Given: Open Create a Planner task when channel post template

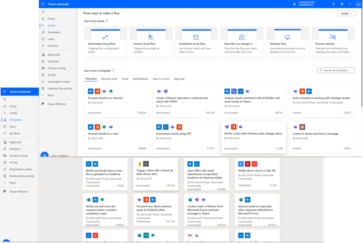Looking at the screenshot, I should [x=185, y=101].
